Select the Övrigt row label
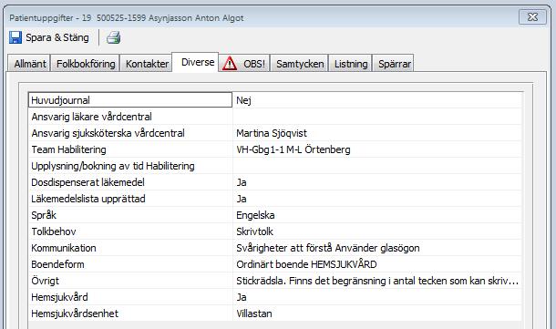 point(45,281)
